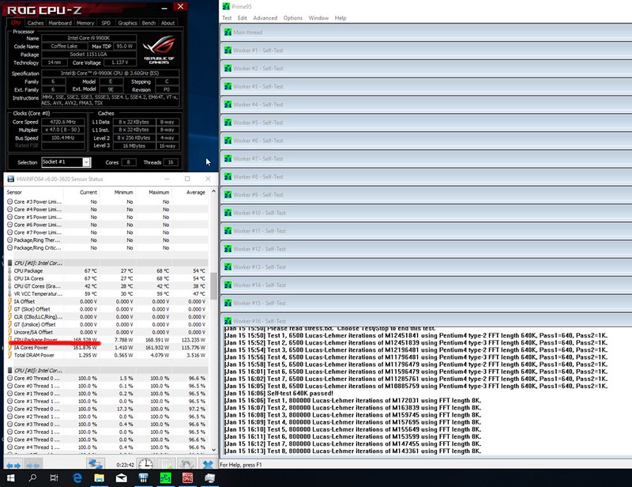Close sensors with the blue X icon
This screenshot has height=487, width=632.
click(207, 465)
